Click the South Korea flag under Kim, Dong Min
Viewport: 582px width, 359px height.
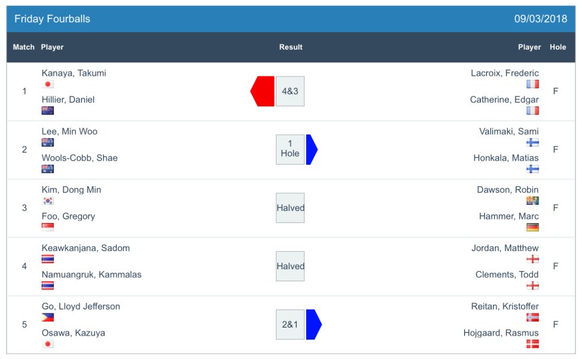48,201
